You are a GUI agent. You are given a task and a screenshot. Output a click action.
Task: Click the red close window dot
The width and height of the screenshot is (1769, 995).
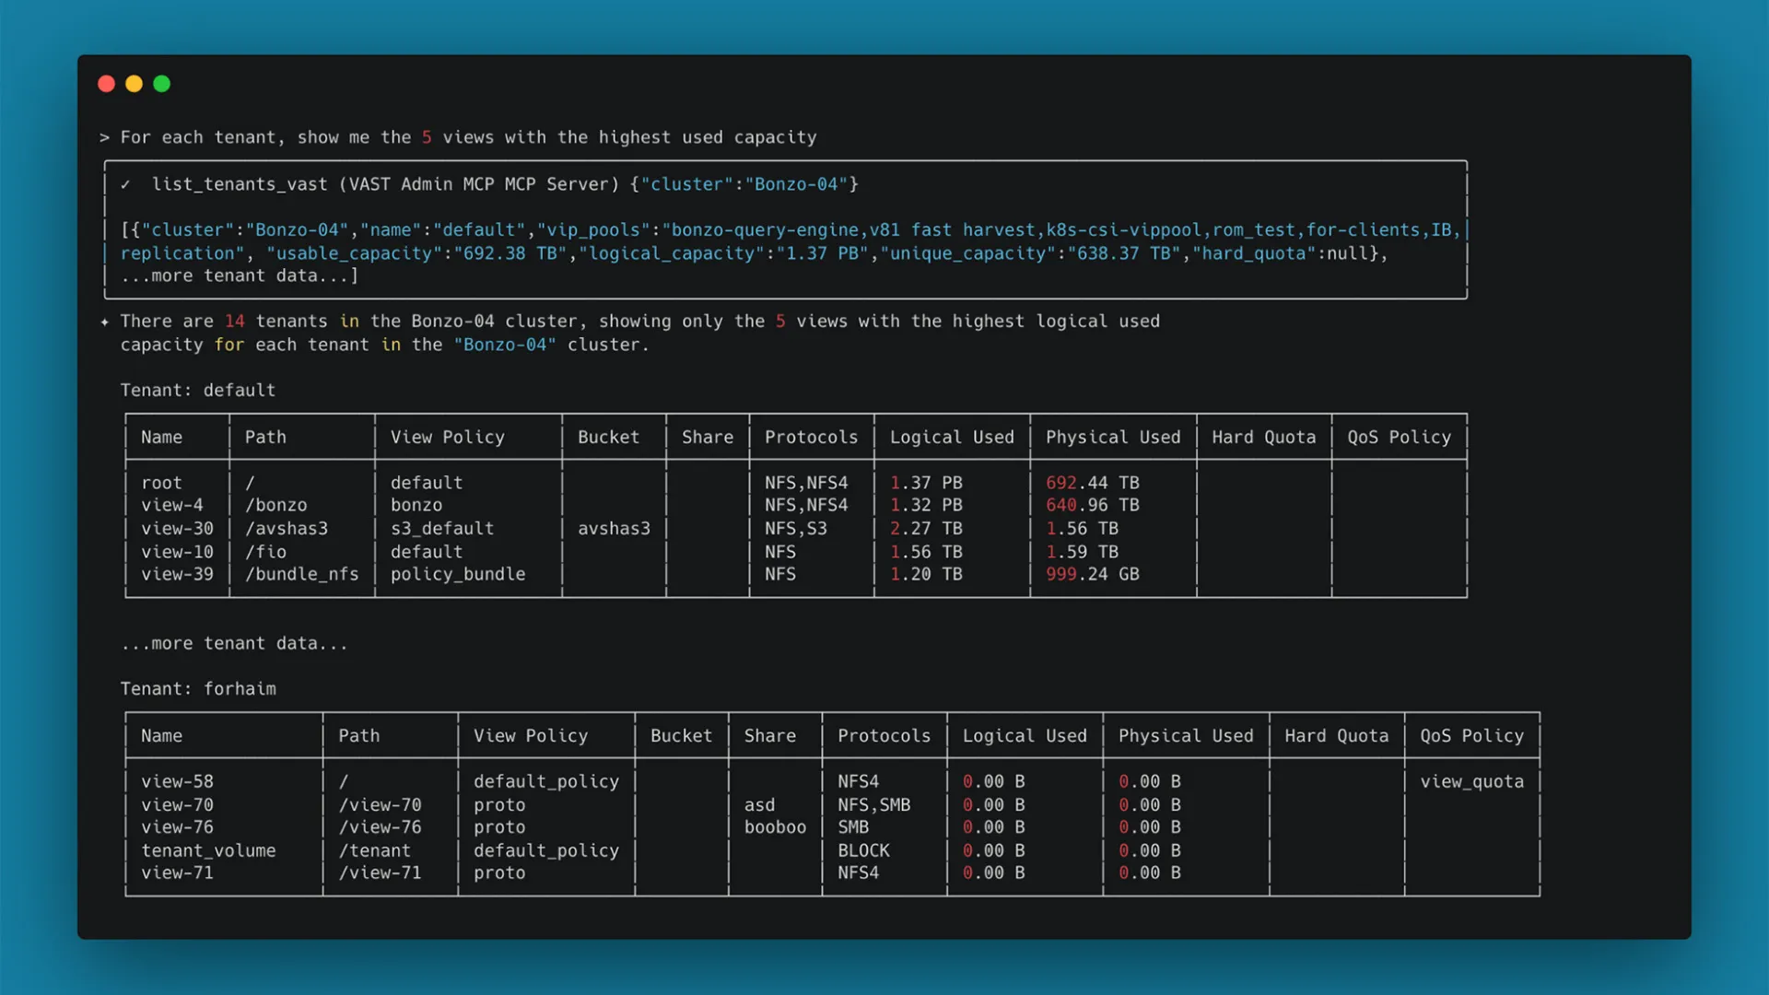(106, 84)
